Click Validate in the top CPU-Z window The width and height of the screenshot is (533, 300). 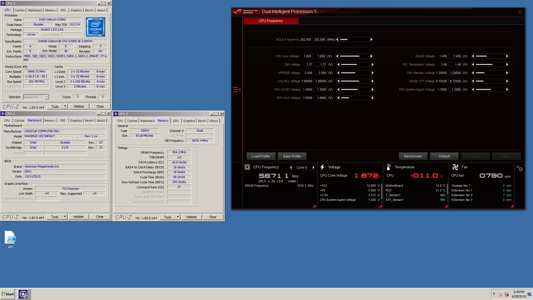pyautogui.click(x=79, y=106)
